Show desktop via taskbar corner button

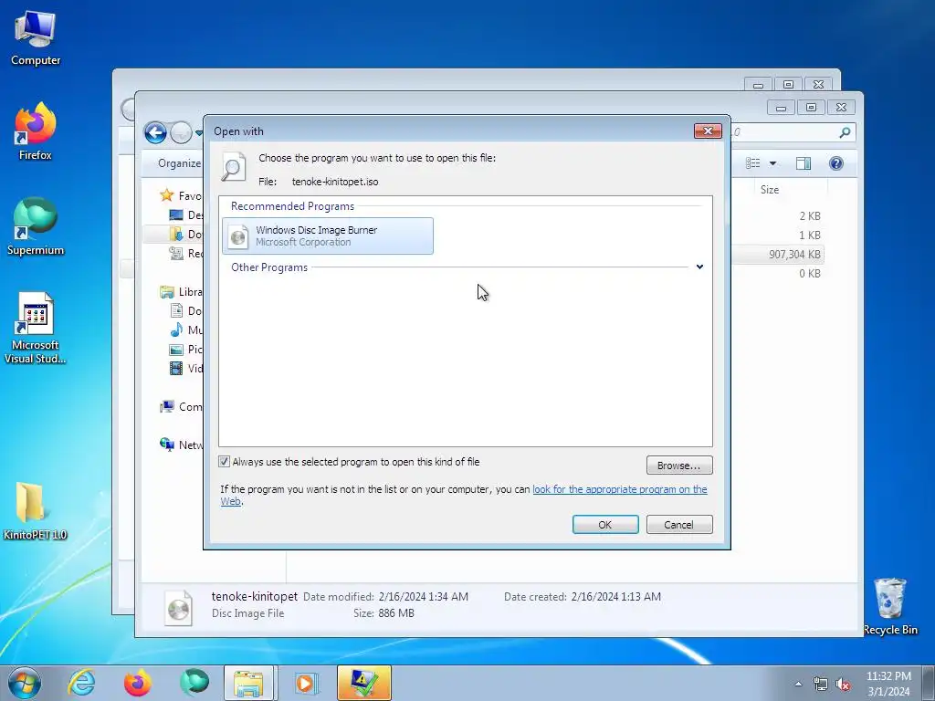[929, 683]
